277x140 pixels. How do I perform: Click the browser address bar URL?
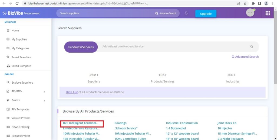pyautogui.click(x=88, y=3)
